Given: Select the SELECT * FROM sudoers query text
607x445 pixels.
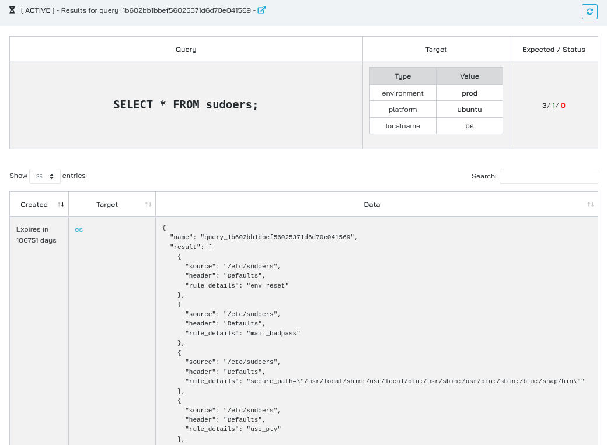Looking at the screenshot, I should coord(186,104).
